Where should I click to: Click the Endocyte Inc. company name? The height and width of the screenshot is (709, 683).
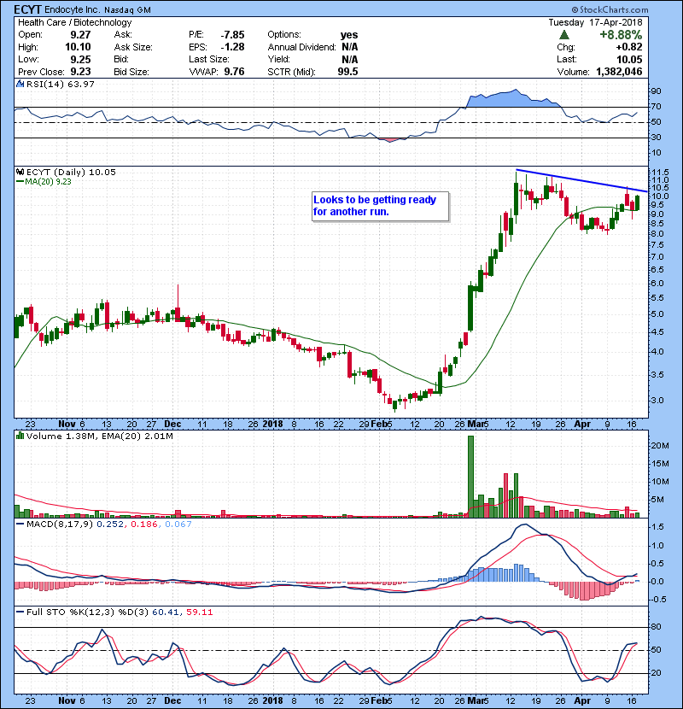pos(73,9)
